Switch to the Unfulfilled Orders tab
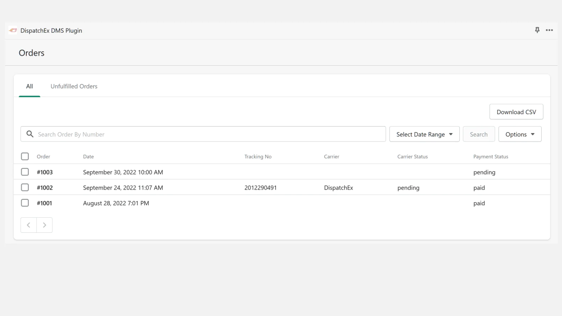562x316 pixels. point(74,86)
